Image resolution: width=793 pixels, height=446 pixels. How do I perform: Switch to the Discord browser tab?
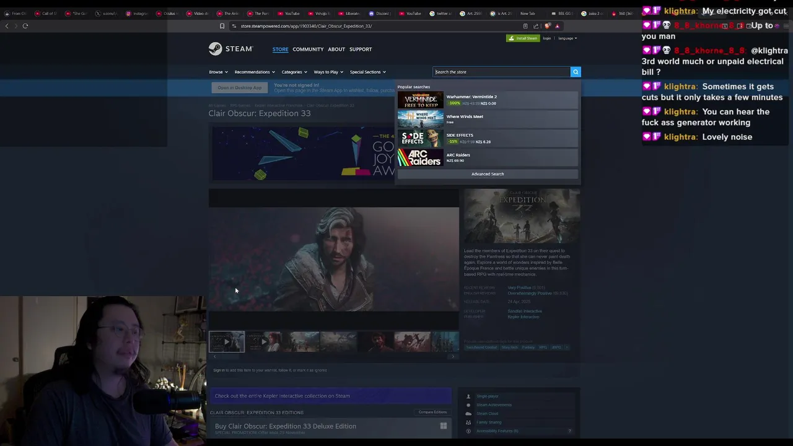[380, 13]
